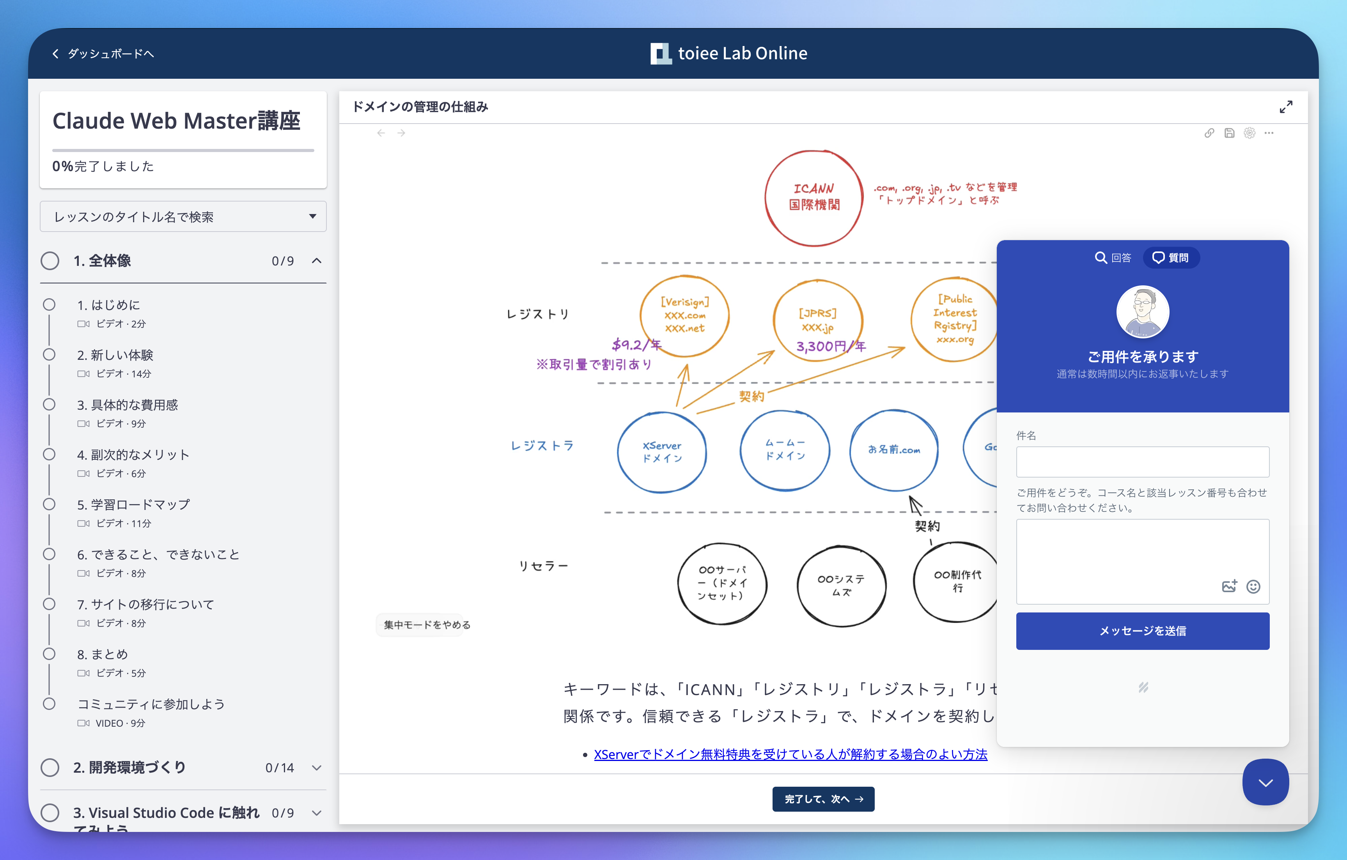Open the lesson title search dropdown
The width and height of the screenshot is (1347, 860).
coord(183,216)
